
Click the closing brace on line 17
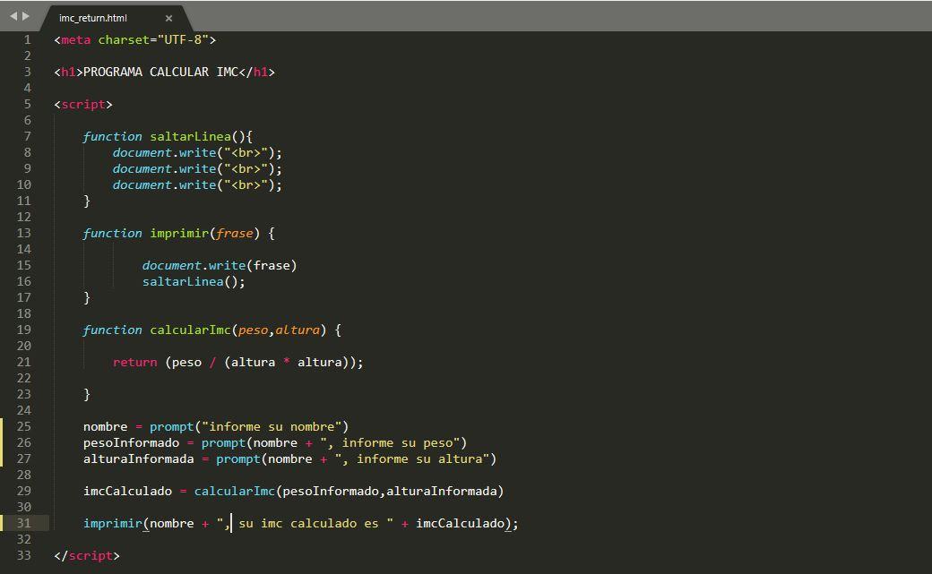(87, 297)
